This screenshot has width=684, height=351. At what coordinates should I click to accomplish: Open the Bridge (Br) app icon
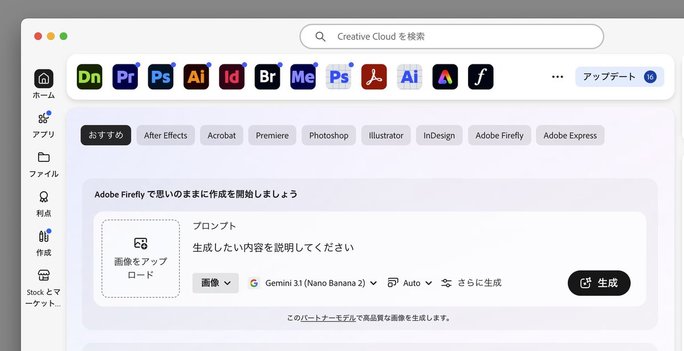[267, 77]
